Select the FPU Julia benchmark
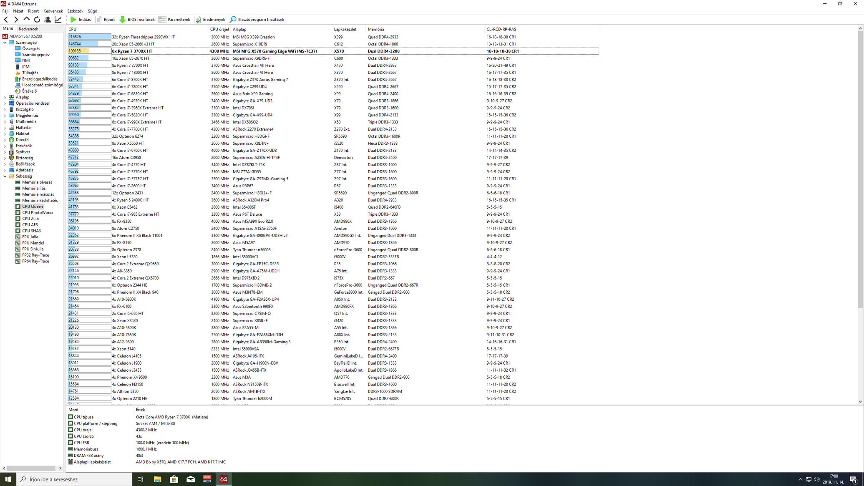The image size is (864, 486). click(x=30, y=237)
